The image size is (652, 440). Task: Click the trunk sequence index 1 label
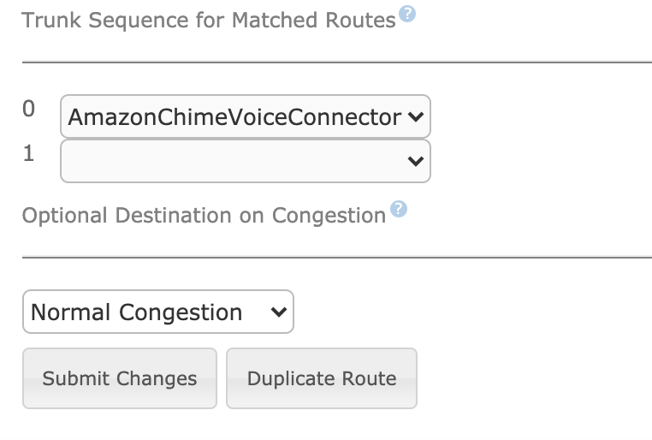coord(29,153)
